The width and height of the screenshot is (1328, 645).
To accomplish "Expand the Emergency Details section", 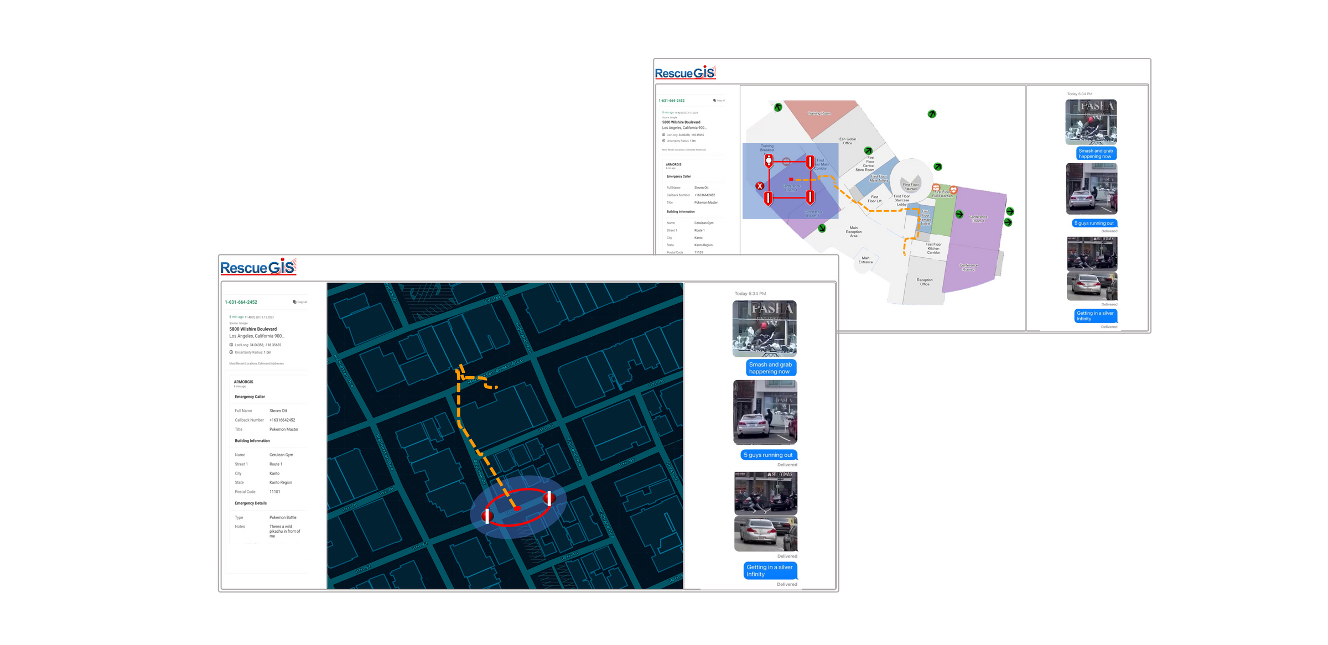I will 250,503.
